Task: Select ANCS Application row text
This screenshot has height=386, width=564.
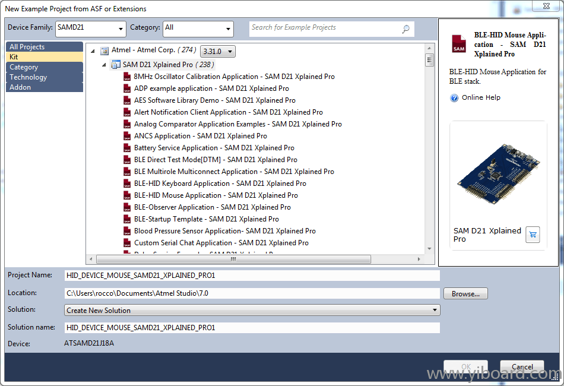Action: coord(200,136)
